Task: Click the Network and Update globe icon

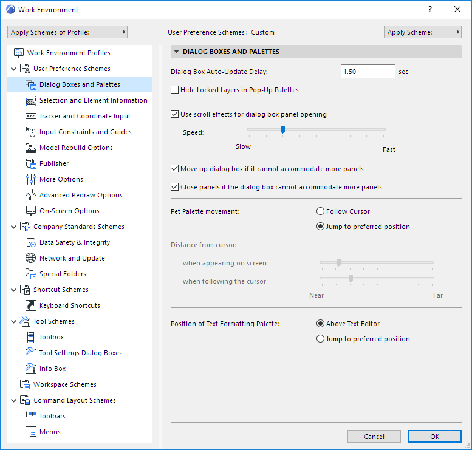Action: tap(30, 258)
